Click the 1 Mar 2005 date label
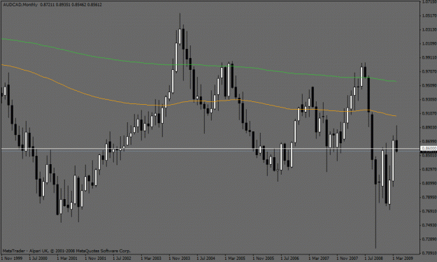Viewport: 437px width, 262px height. (x=235, y=258)
